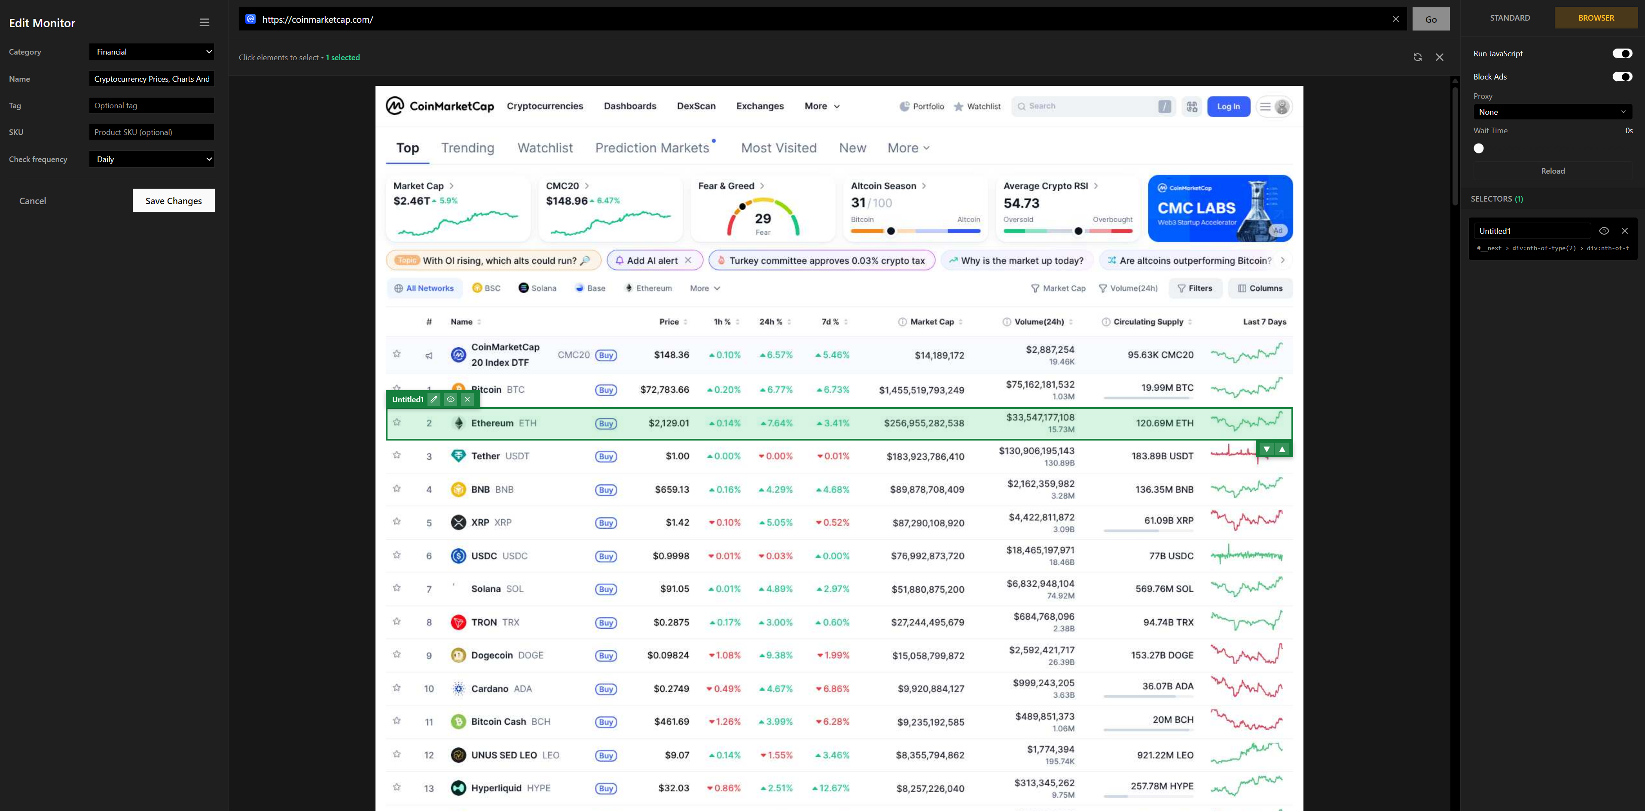1645x811 pixels.
Task: Open the Check frequency dropdown
Action: pyautogui.click(x=151, y=159)
